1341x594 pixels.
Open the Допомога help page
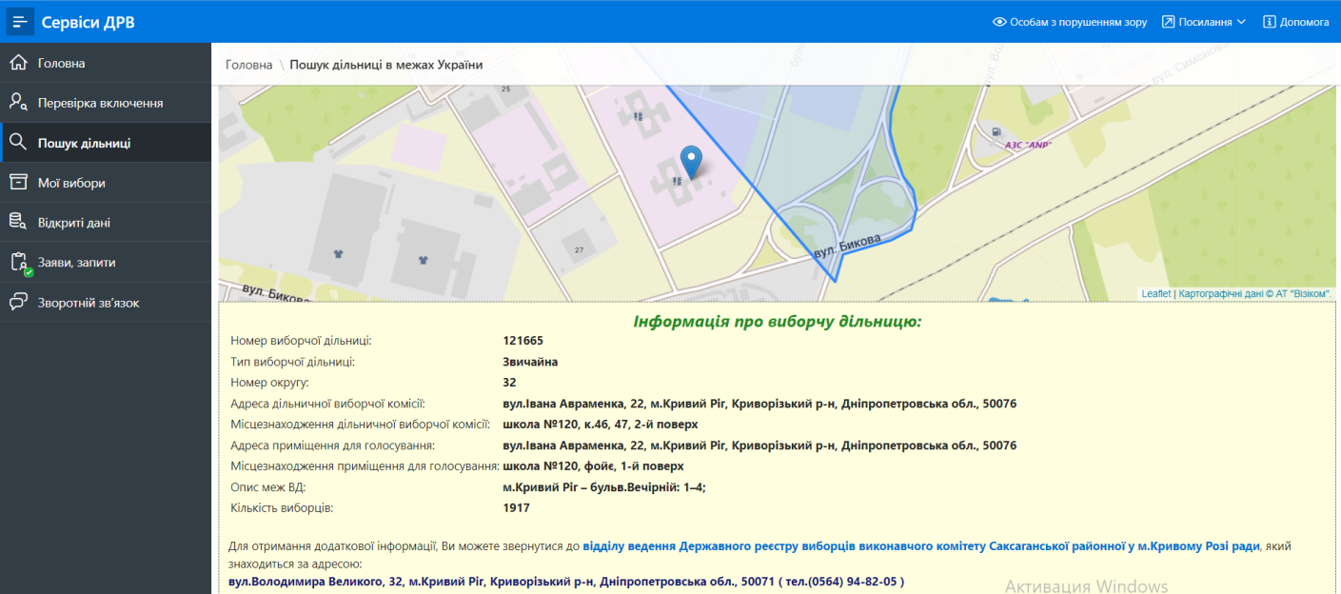(1295, 22)
